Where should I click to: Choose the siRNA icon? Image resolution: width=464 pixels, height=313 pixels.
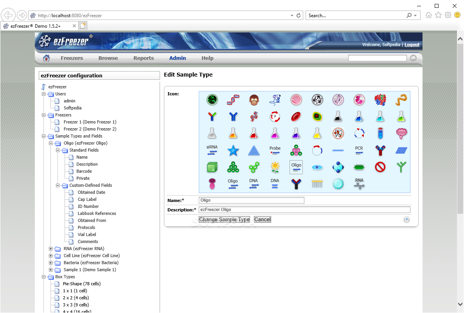coord(212,150)
